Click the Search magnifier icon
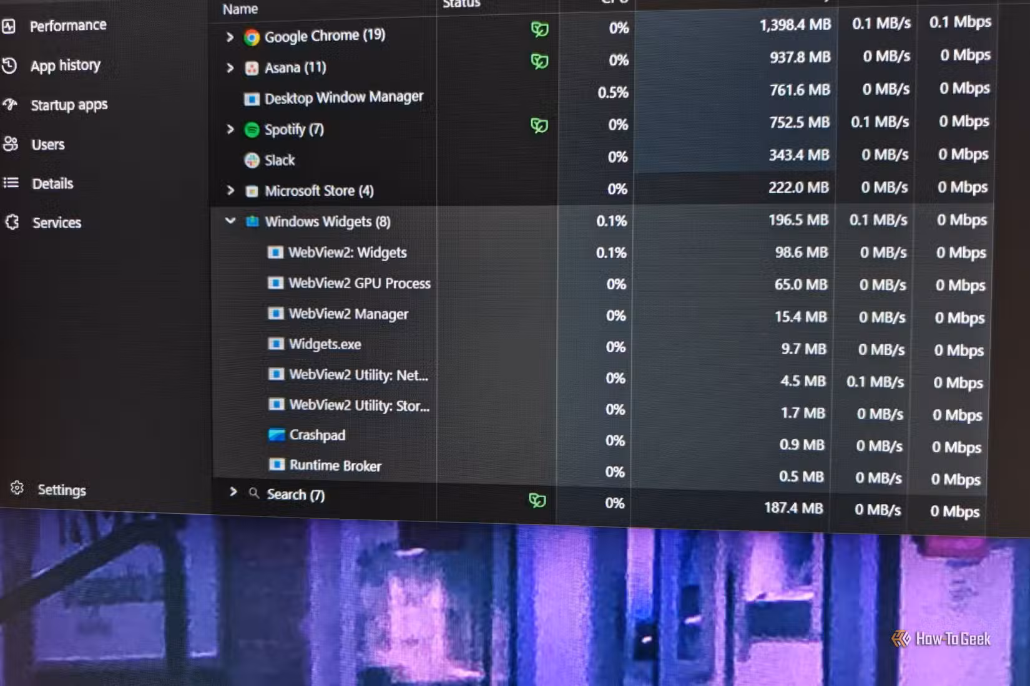The height and width of the screenshot is (686, 1030). 254,493
